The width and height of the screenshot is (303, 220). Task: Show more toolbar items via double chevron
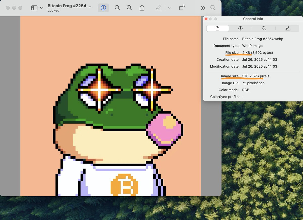[203, 8]
